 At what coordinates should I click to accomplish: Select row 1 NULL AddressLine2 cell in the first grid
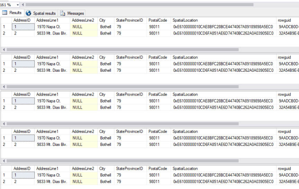point(84,27)
